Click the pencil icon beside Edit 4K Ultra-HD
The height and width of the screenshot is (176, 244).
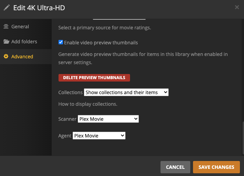(7, 8)
